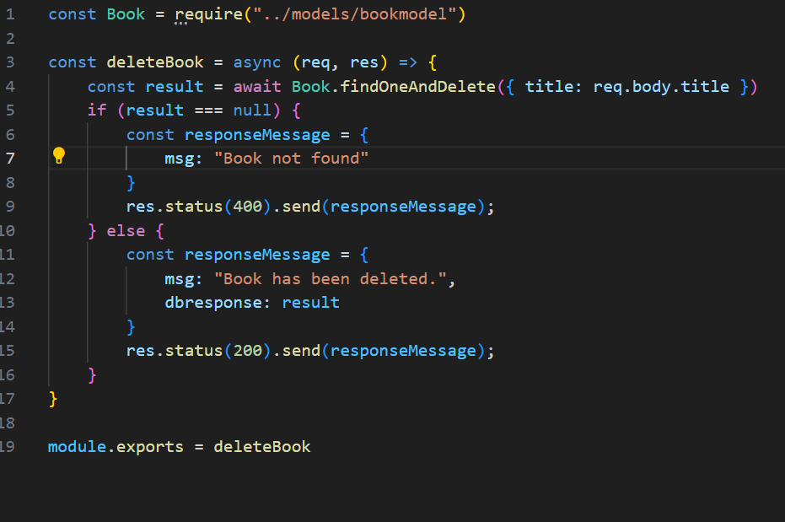The width and height of the screenshot is (785, 522).
Task: Click the "deleteBook" declaration on line 3
Action: (155, 62)
